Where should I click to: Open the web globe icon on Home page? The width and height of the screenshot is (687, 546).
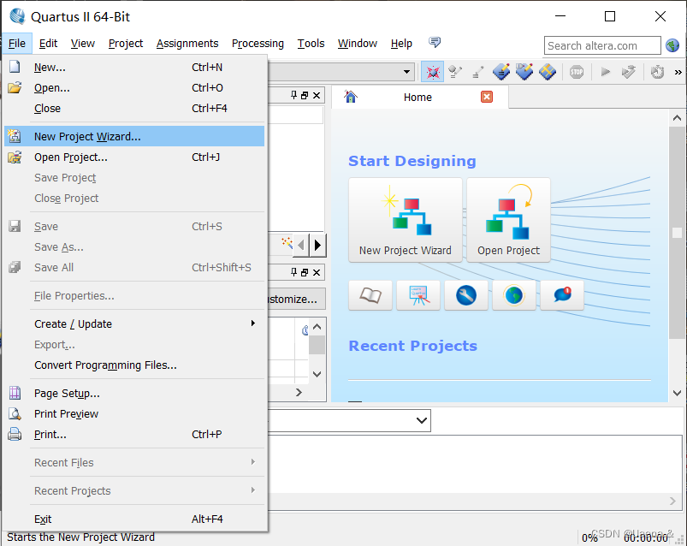514,295
